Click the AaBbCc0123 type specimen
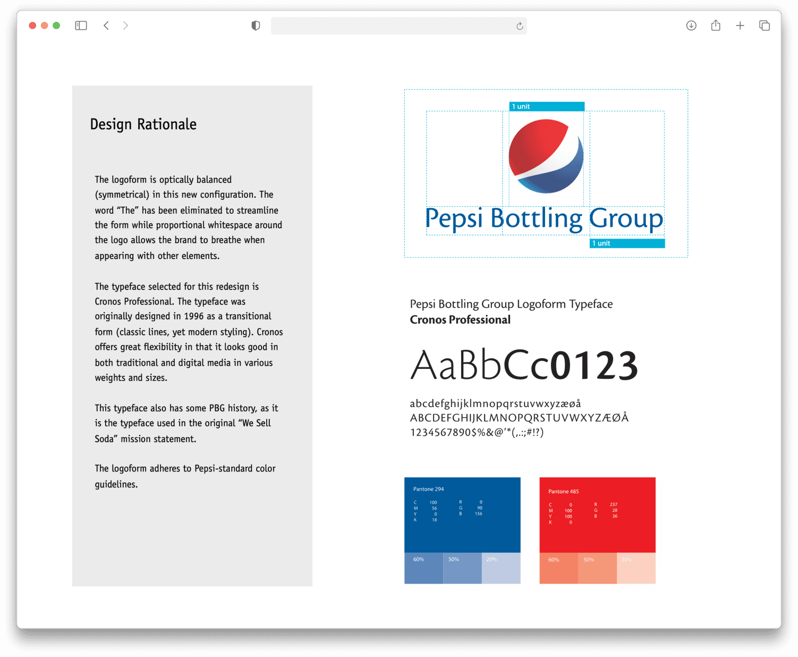 [524, 365]
